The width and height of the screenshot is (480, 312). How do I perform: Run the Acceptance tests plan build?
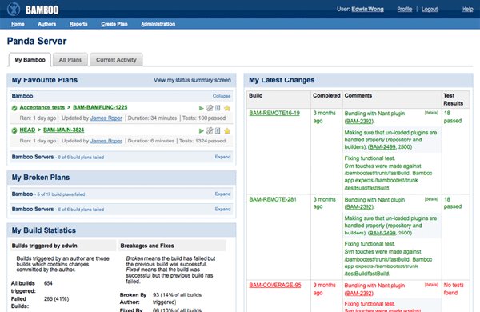click(201, 108)
